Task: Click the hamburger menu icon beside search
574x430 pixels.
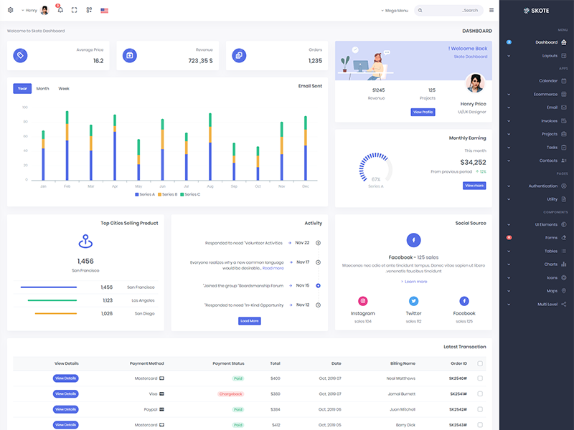Action: click(x=491, y=10)
